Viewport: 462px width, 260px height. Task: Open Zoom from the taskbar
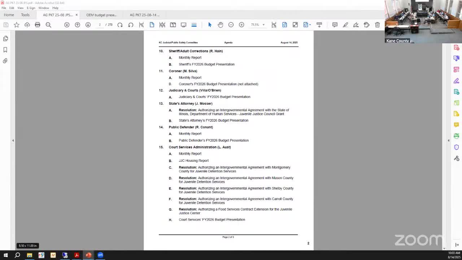click(x=100, y=255)
